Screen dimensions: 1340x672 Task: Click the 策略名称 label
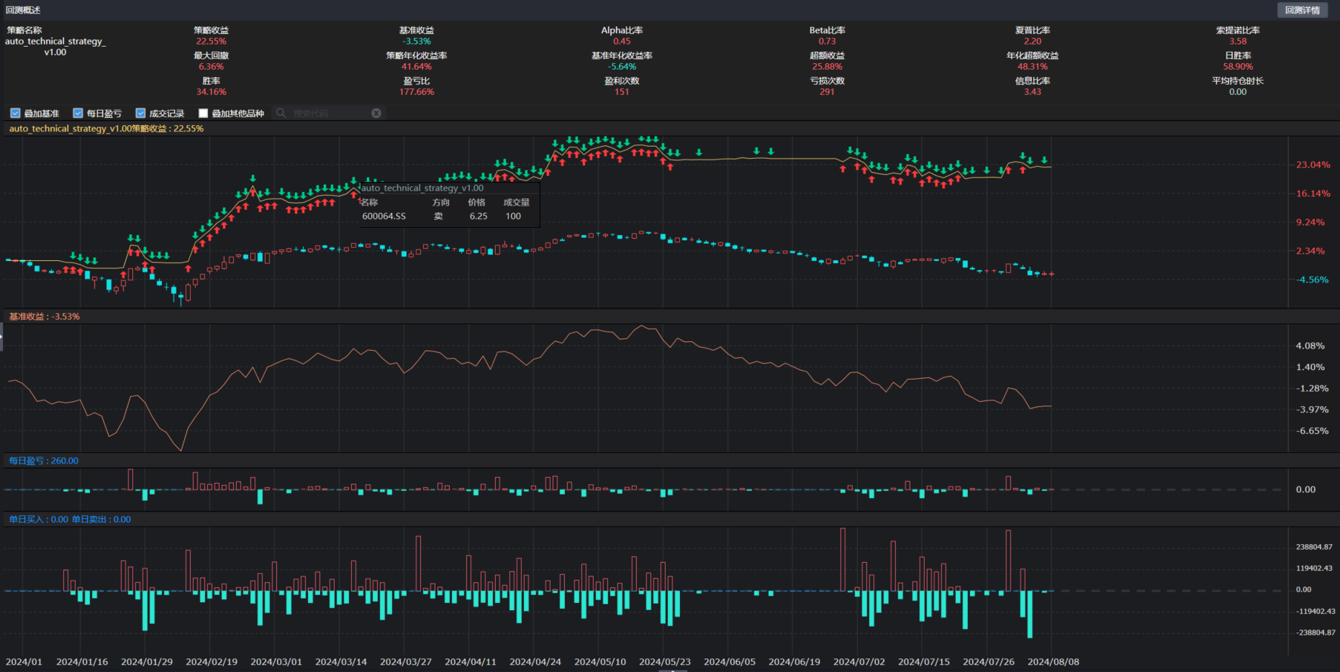click(24, 30)
